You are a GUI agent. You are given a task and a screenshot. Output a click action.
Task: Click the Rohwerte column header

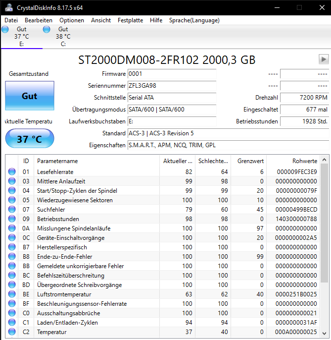pos(293,161)
